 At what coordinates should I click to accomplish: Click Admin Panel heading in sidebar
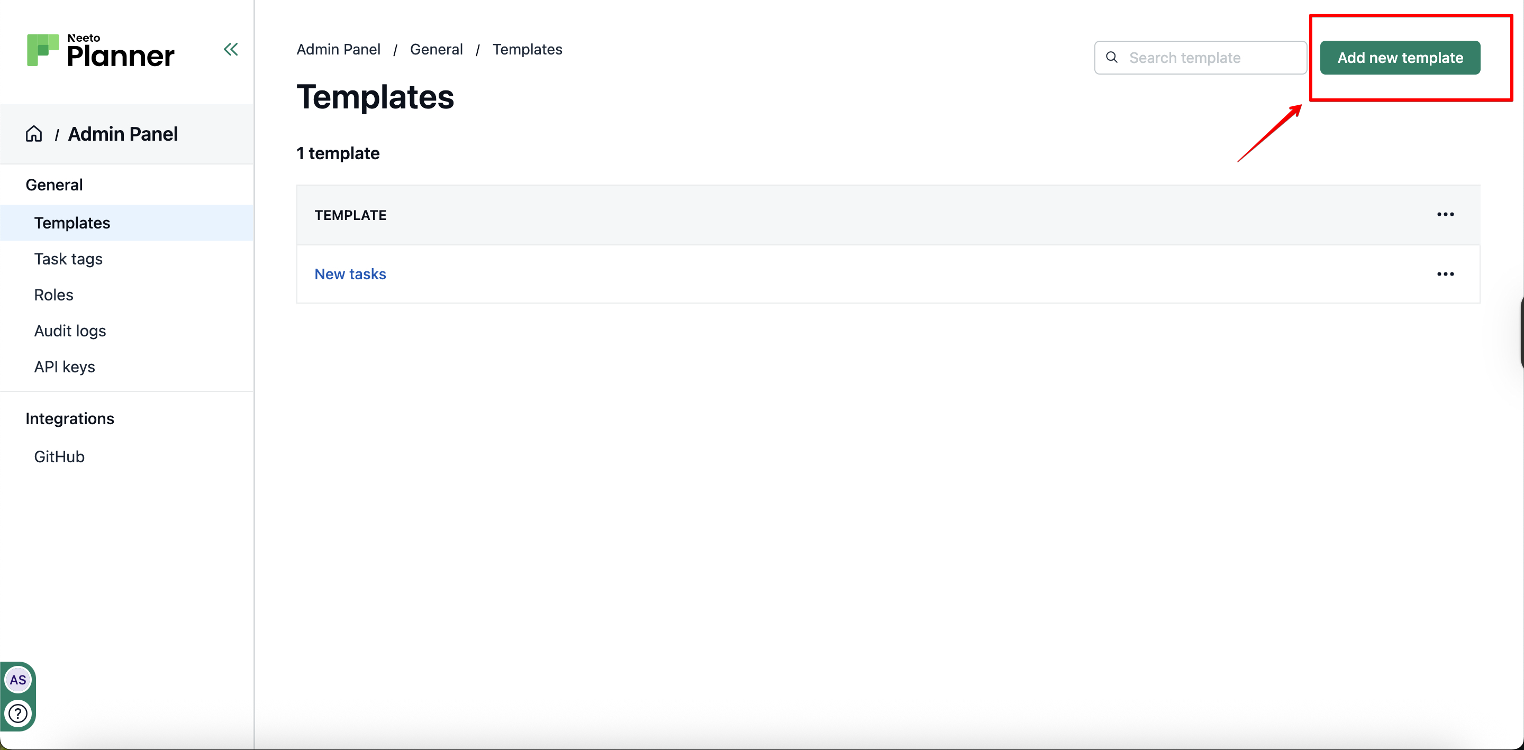click(122, 134)
